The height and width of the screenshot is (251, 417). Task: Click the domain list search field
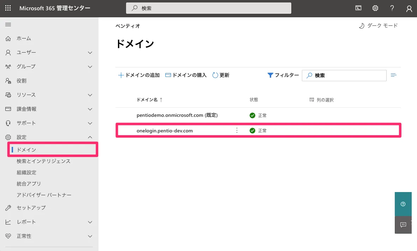[348, 76]
